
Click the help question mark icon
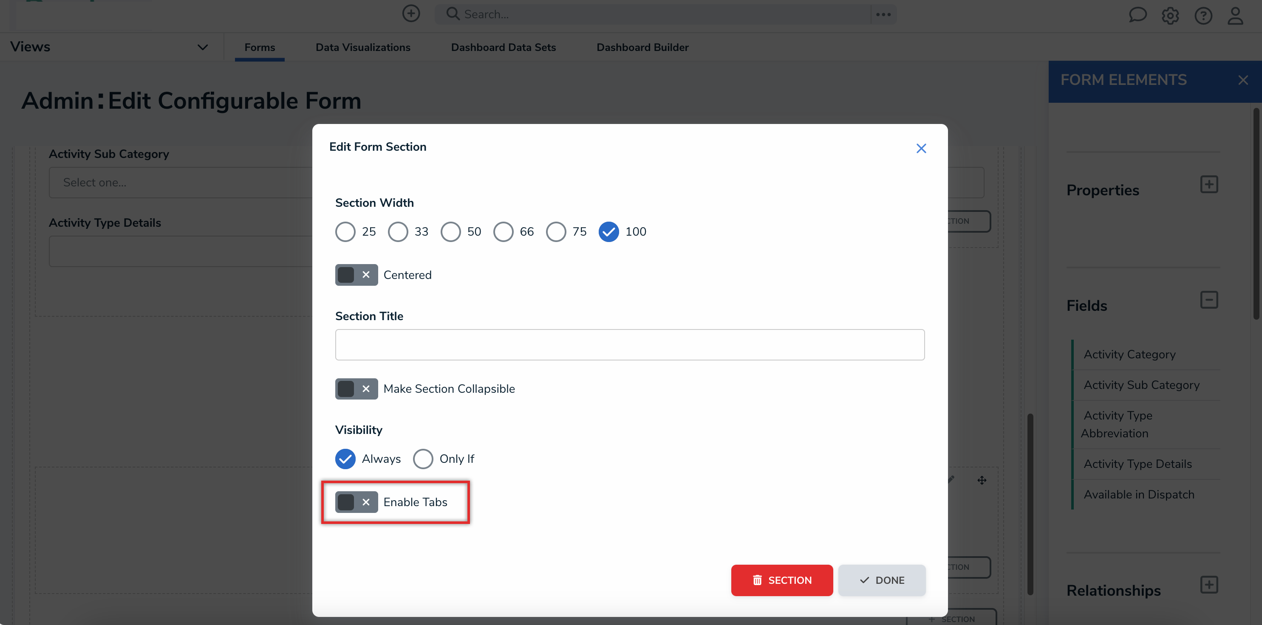tap(1203, 15)
